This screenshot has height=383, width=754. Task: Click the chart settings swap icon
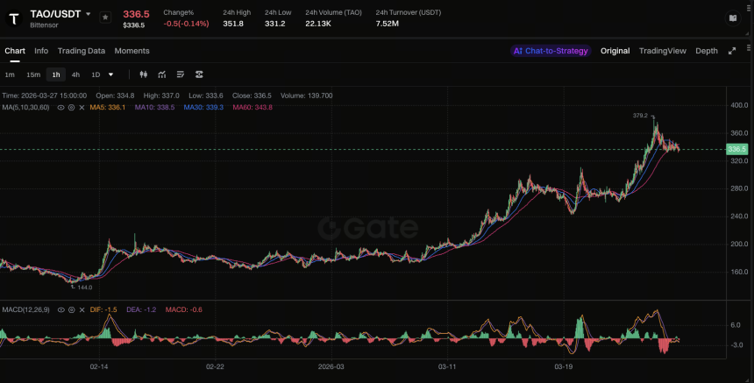[199, 74]
